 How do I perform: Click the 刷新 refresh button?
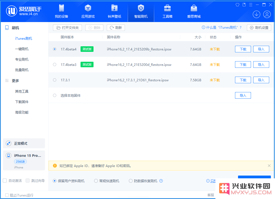[116, 28]
